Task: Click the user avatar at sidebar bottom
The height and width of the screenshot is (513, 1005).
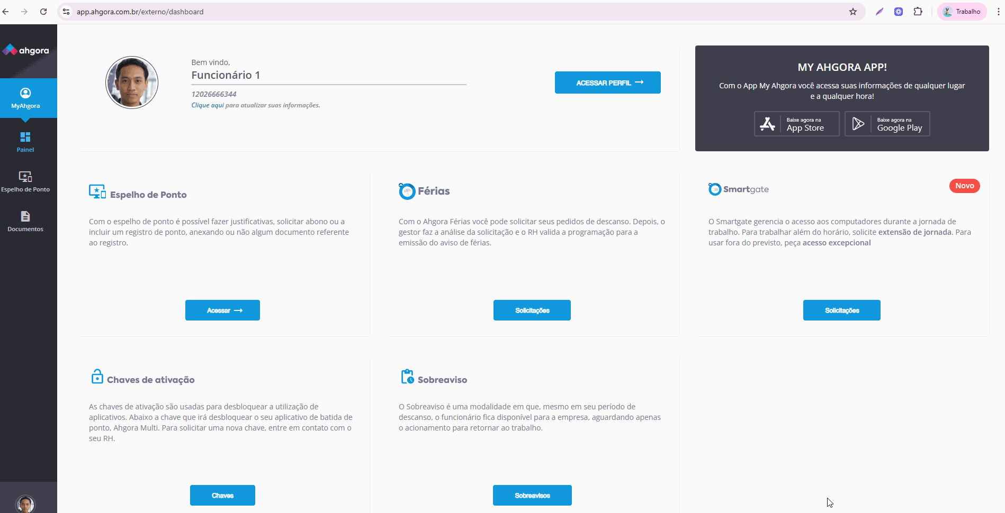Action: tap(25, 504)
